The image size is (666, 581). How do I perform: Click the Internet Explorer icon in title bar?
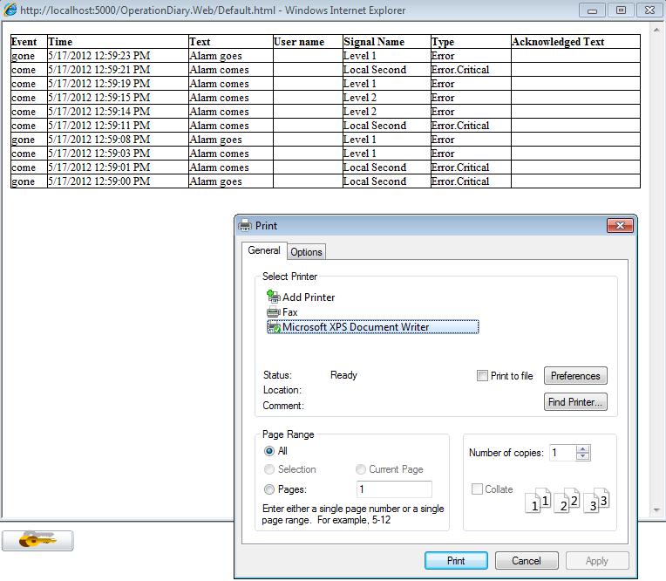10,10
